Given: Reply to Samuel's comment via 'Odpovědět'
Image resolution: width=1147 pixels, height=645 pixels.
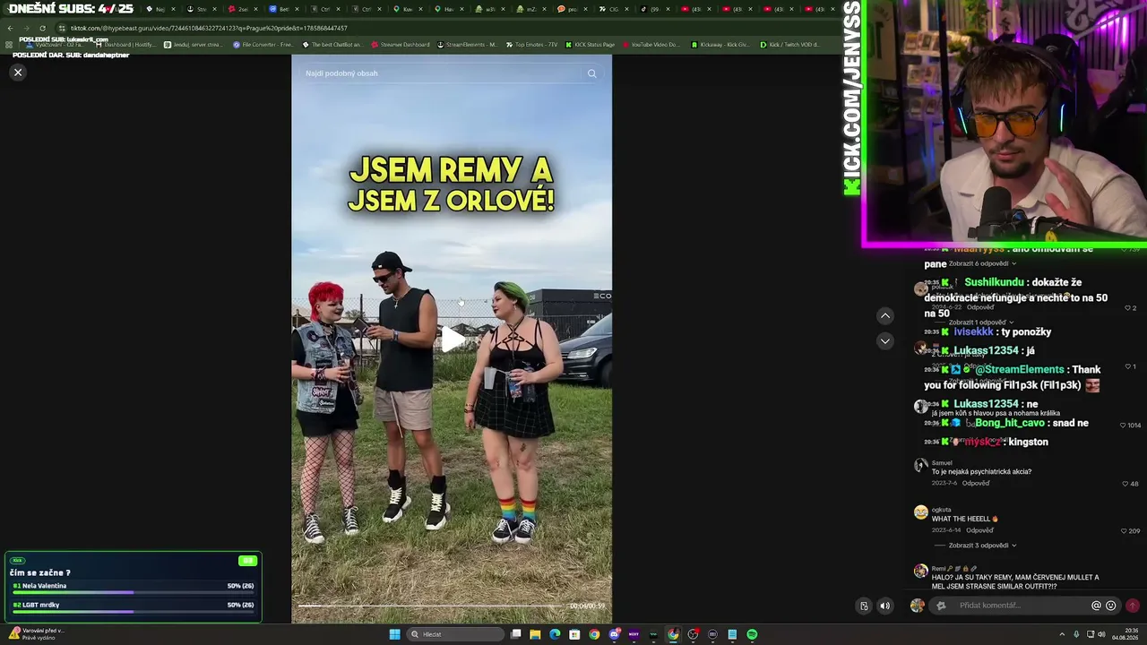Looking at the screenshot, I should [976, 484].
